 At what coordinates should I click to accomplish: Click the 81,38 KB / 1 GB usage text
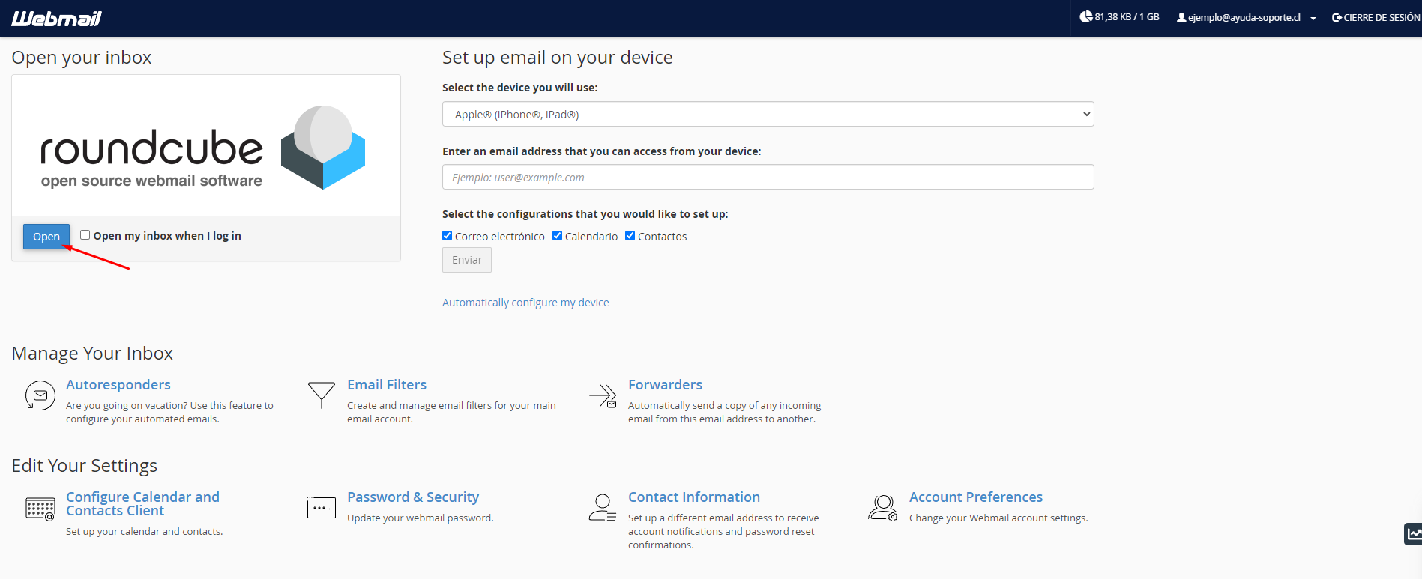coord(1127,17)
